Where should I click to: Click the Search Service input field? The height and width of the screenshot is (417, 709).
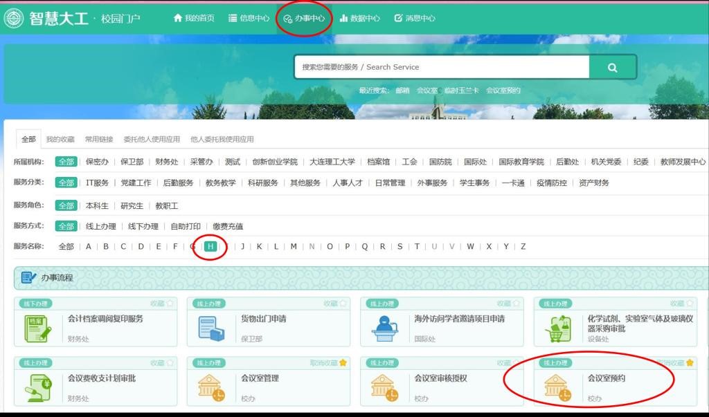tap(442, 67)
